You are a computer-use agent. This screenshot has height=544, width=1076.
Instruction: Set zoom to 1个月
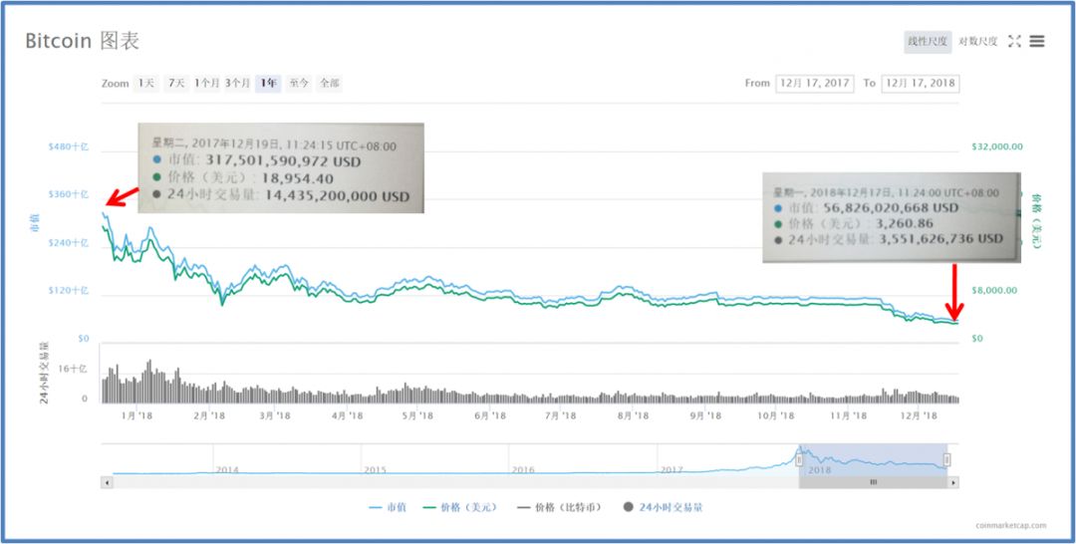(x=206, y=84)
